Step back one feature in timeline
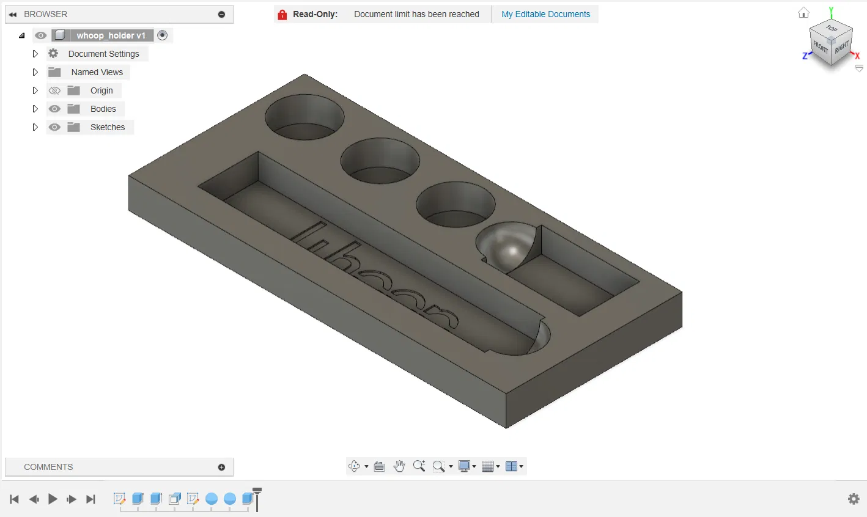The height and width of the screenshot is (517, 867). point(34,499)
